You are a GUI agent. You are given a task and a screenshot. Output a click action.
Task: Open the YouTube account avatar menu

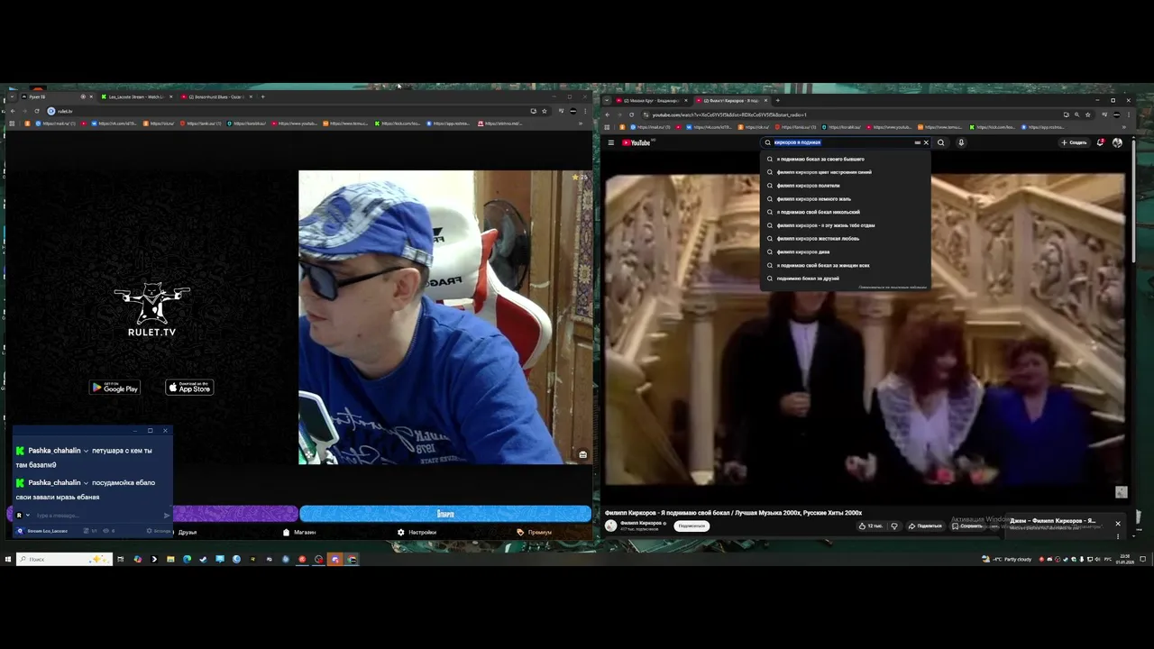point(1118,142)
